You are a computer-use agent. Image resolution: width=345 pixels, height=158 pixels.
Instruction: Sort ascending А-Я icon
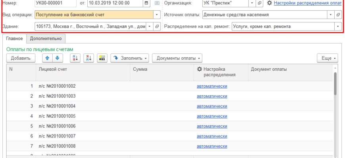[75, 58]
